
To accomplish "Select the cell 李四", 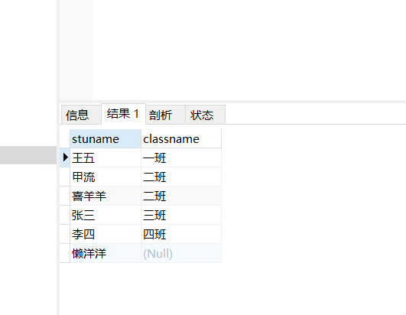I will (x=106, y=234).
